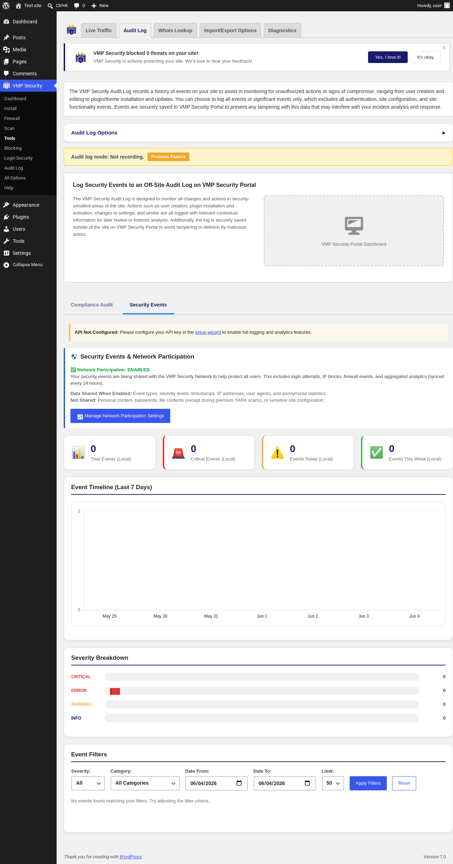Click the shield icon beside Security Events heading
The image size is (453, 864).
pyautogui.click(x=74, y=357)
